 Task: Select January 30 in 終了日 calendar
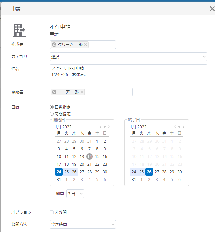179,172
